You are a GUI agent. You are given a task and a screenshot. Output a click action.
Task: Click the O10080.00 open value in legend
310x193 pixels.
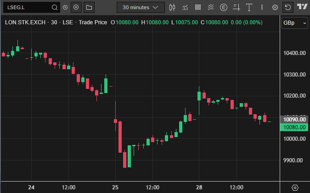coord(124,22)
